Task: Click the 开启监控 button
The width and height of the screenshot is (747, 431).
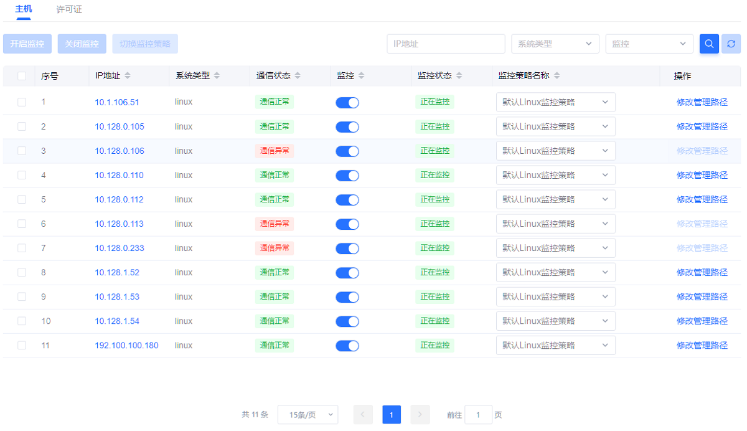Action: 27,44
